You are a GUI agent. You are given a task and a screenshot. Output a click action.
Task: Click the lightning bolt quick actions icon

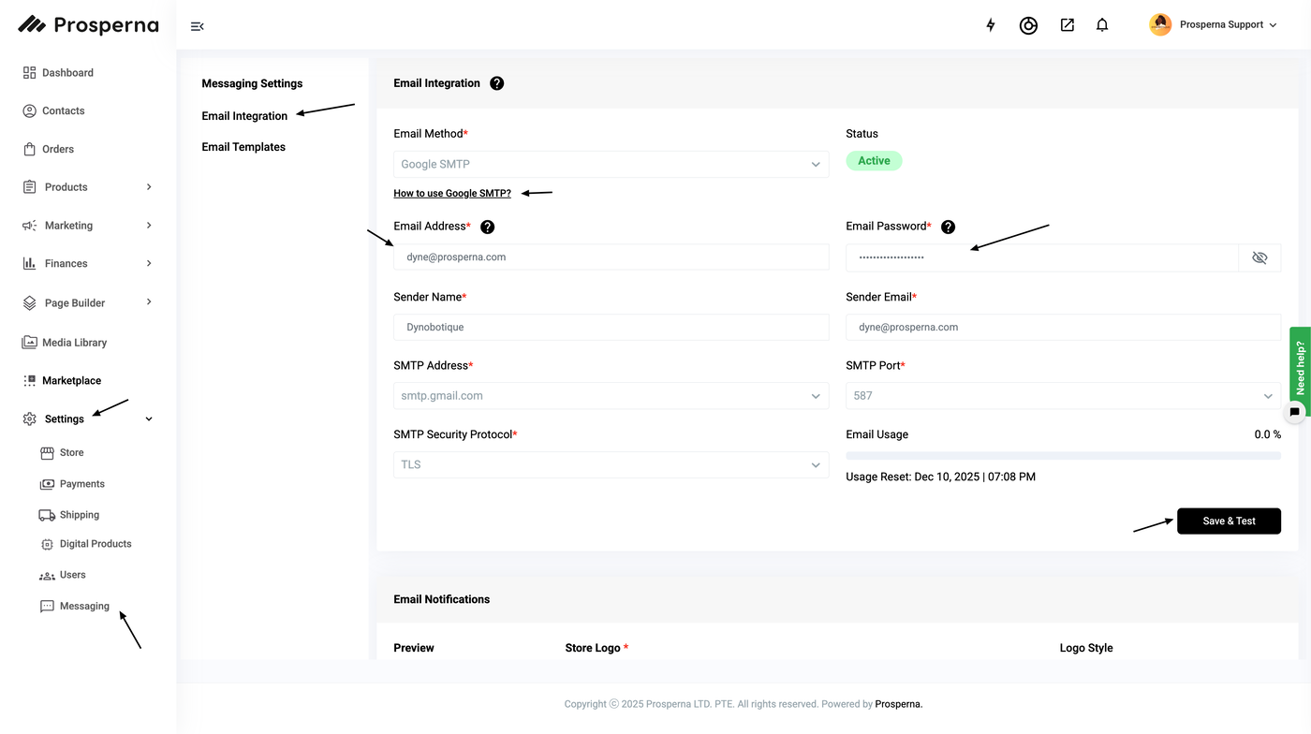click(991, 25)
